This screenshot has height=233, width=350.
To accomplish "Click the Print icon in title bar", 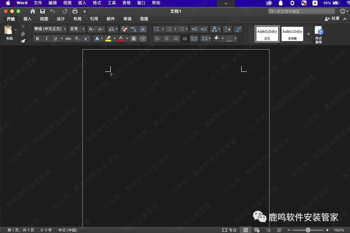I will (x=75, y=11).
